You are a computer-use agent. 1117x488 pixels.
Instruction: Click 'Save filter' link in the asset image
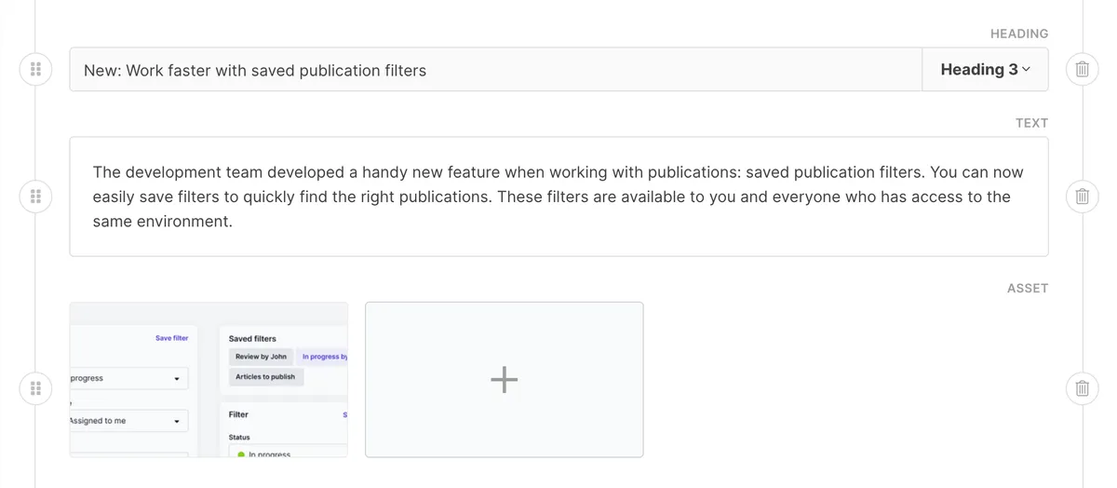[x=171, y=338]
